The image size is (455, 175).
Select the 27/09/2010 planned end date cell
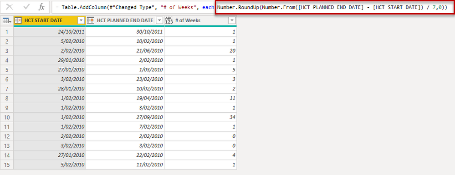click(x=125, y=117)
